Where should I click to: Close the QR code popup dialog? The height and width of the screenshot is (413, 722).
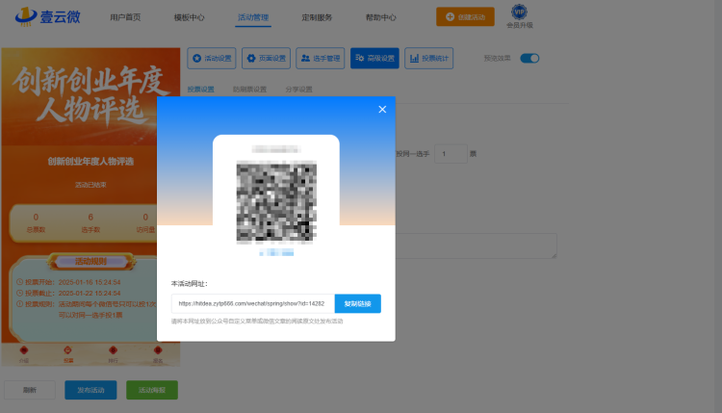click(x=382, y=109)
